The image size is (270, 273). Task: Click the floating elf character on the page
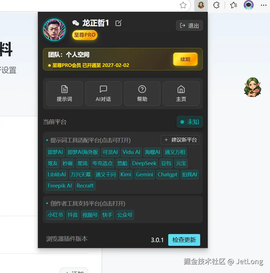(253, 87)
